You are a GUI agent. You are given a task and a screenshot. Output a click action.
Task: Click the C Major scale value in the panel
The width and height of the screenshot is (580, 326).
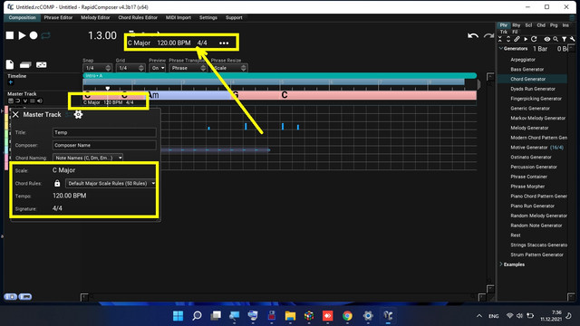tap(63, 170)
